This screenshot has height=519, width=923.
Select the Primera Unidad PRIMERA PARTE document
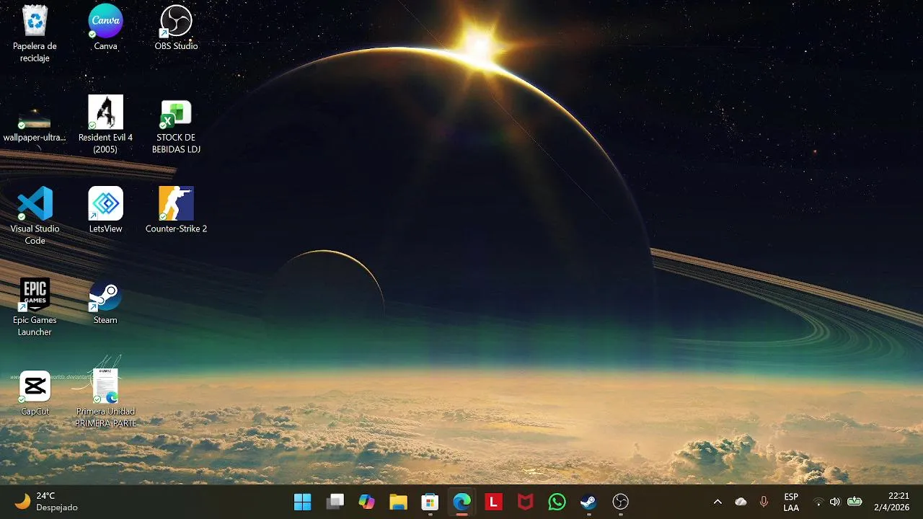tap(105, 399)
